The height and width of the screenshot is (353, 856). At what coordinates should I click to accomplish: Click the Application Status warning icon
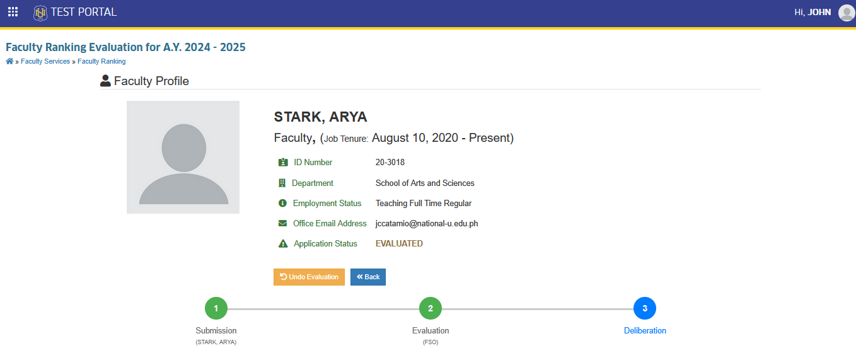(x=283, y=244)
